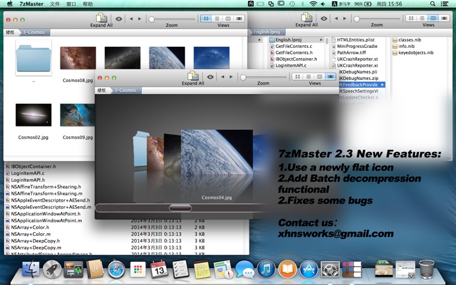Screen dimensions: 456x285
Task: Click 3-Cosmos breadcrumb in the cover flow window
Action: [125, 90]
